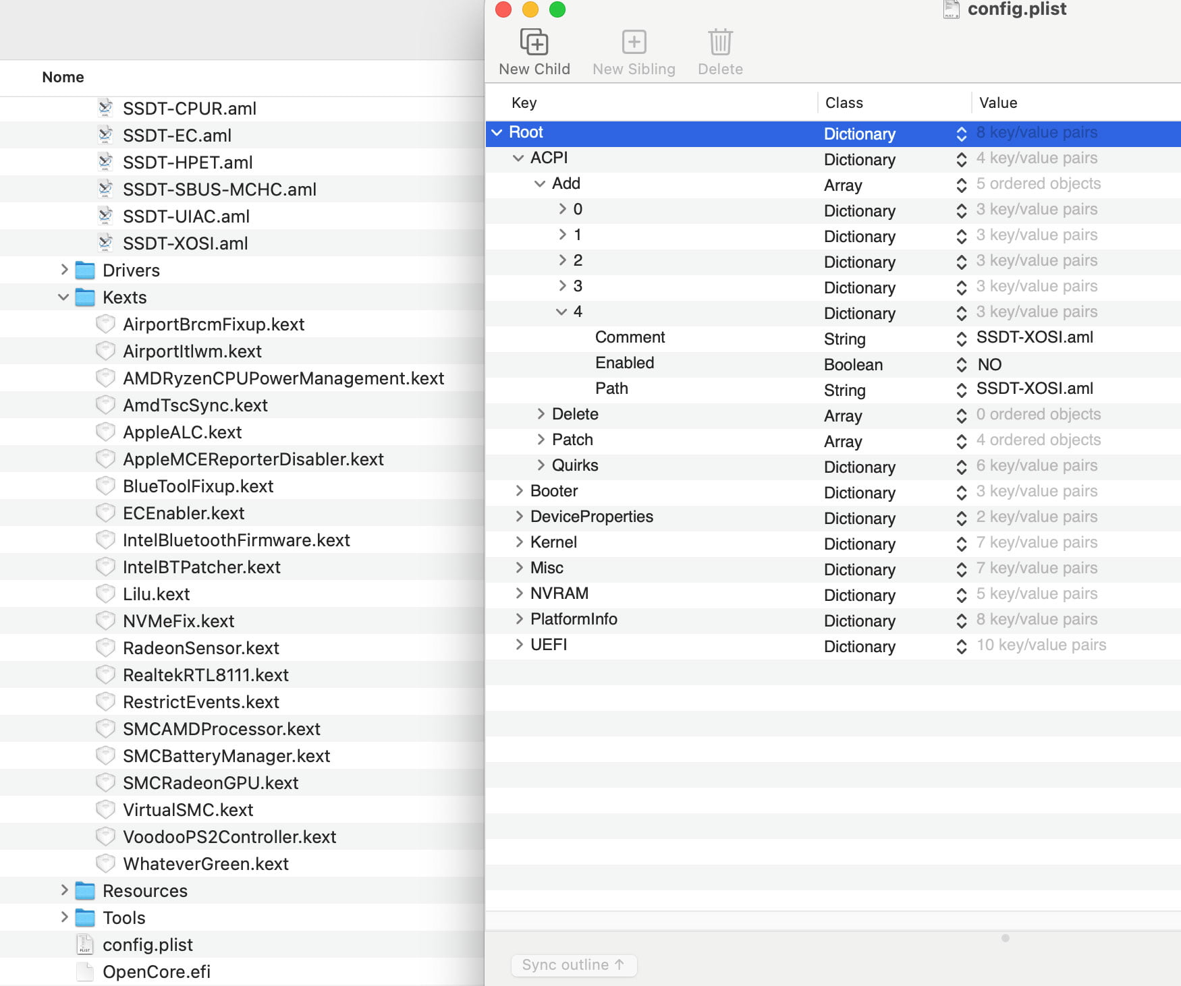Screen dimensions: 1181x986
Task: Click the Lilu.kext file icon
Action: tap(105, 593)
